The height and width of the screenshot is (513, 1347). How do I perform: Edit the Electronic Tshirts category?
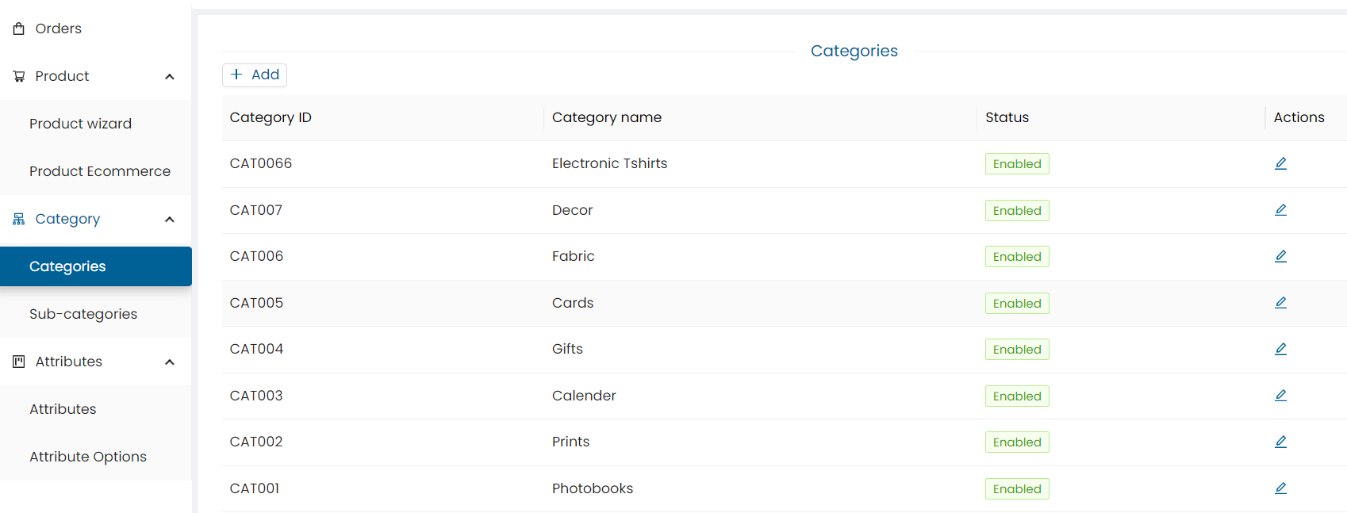pyautogui.click(x=1280, y=163)
